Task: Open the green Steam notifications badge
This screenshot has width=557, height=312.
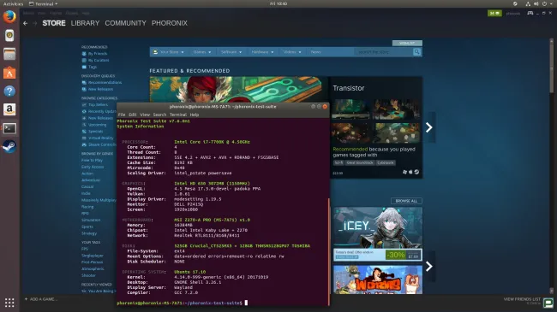Action: 494,13
